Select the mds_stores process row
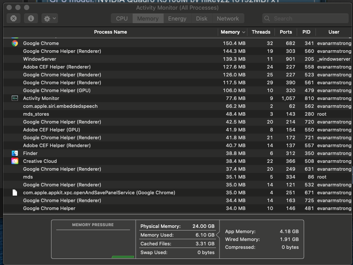Image resolution: width=353 pixels, height=265 pixels. click(178, 114)
